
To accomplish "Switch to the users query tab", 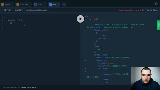I will pos(40,4).
